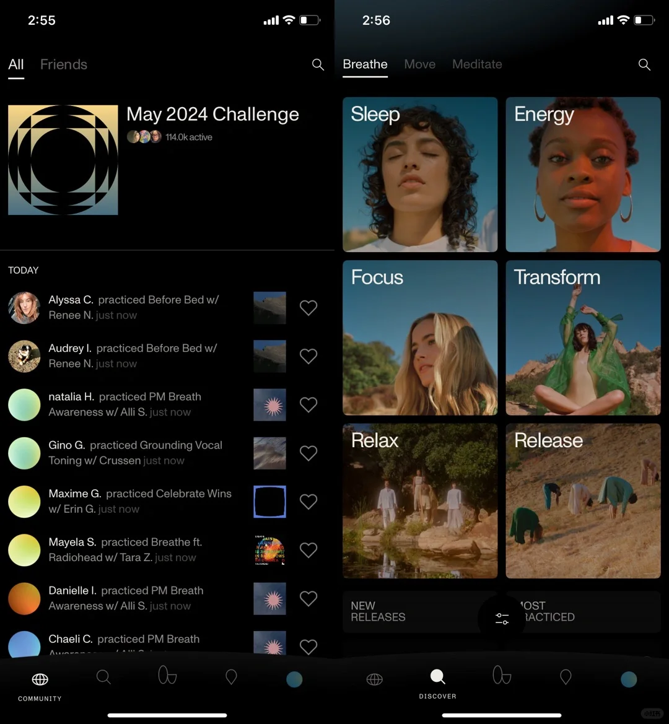Viewport: 669px width, 724px height.
Task: Open New Releases section
Action: click(419, 611)
